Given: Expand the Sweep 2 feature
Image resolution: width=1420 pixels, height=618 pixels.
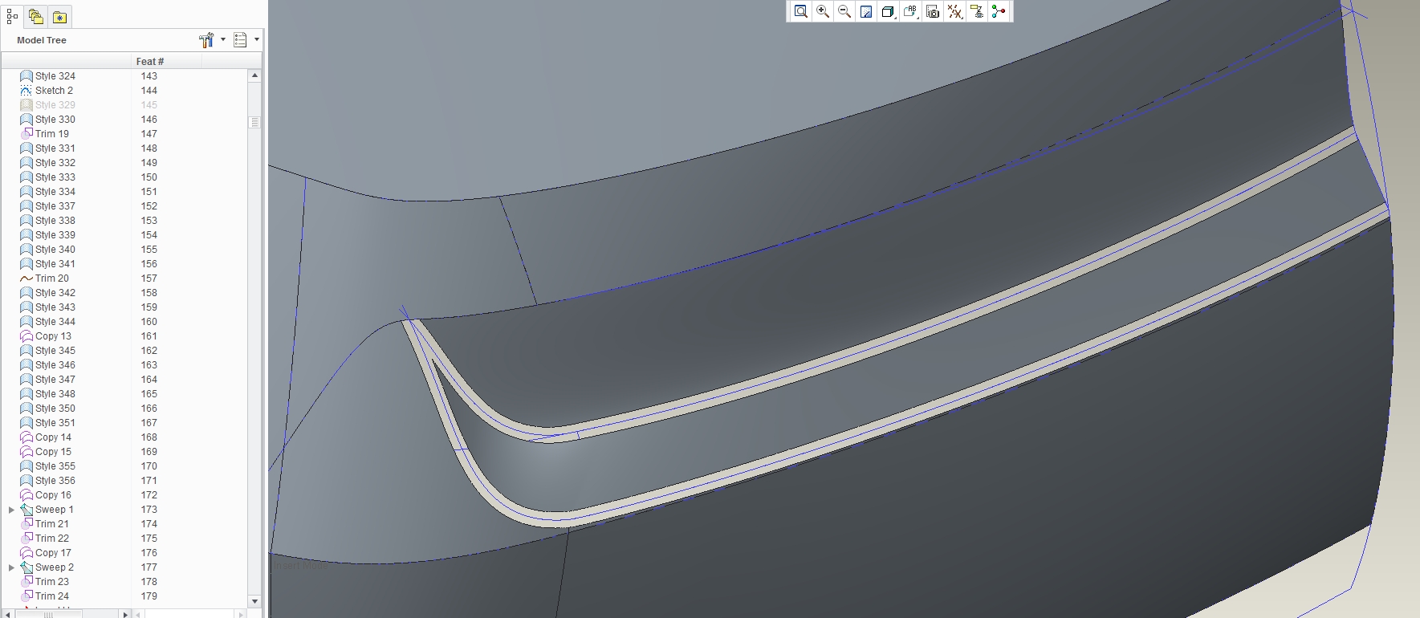Looking at the screenshot, I should (11, 567).
